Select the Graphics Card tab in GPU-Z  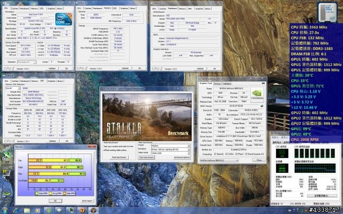pos(206,83)
